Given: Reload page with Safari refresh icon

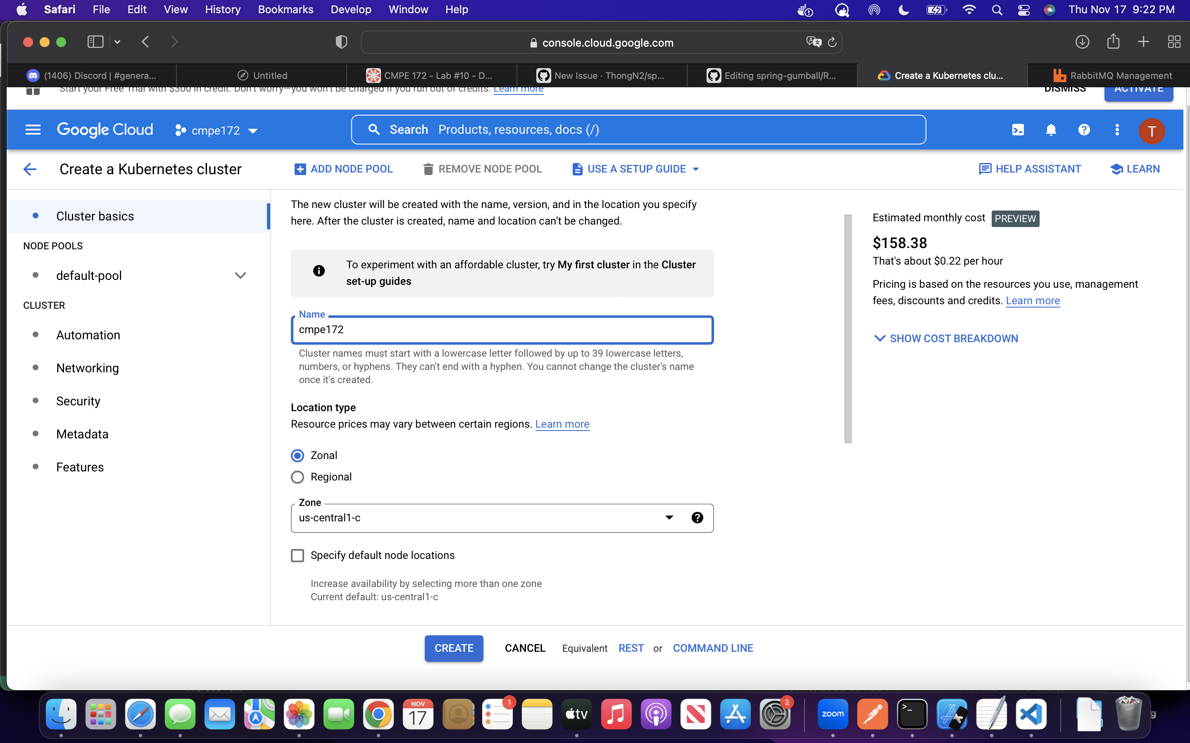Looking at the screenshot, I should tap(832, 43).
